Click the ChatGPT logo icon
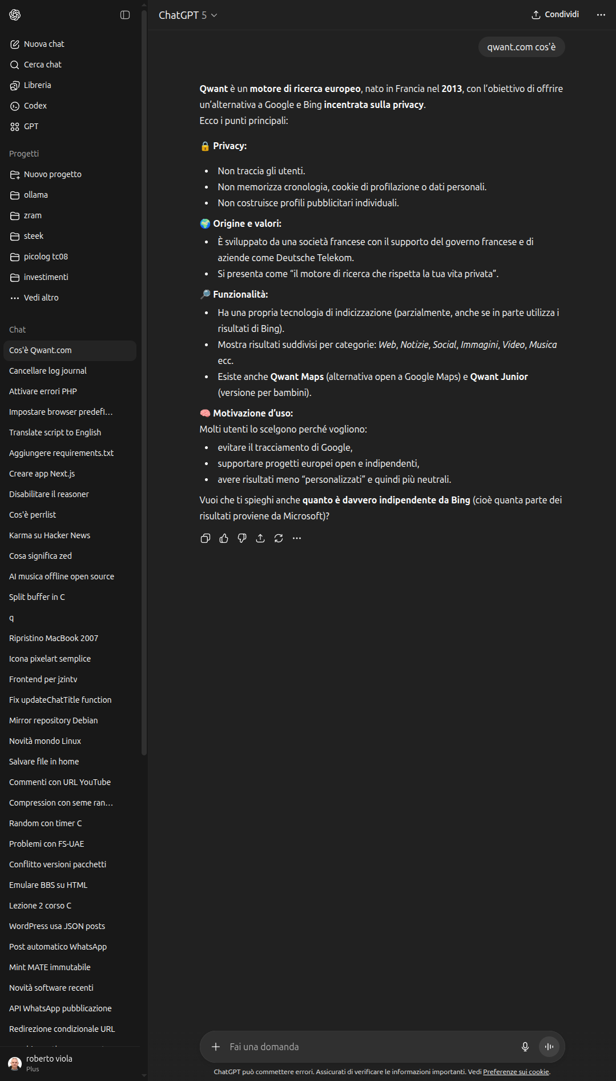The width and height of the screenshot is (616, 1081). click(15, 15)
